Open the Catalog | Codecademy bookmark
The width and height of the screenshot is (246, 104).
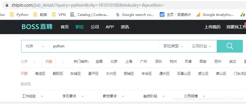click(x=90, y=15)
